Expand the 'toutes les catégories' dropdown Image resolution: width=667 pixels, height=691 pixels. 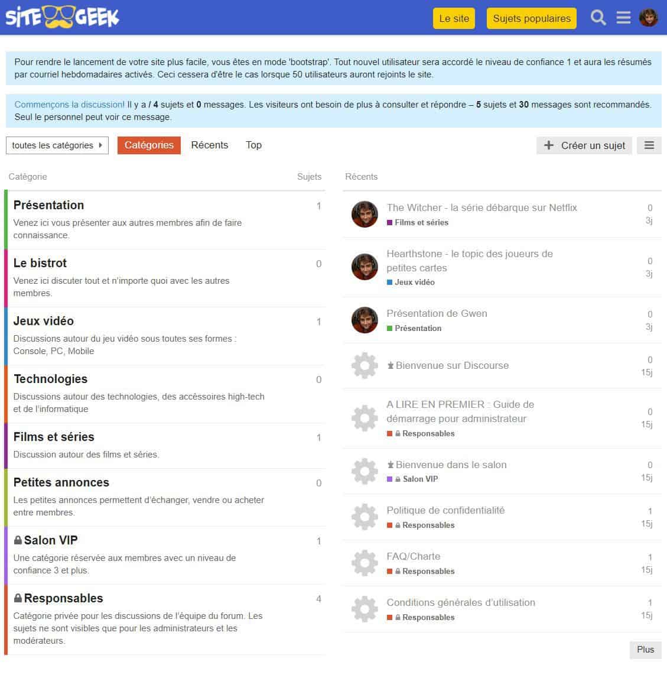coord(57,145)
